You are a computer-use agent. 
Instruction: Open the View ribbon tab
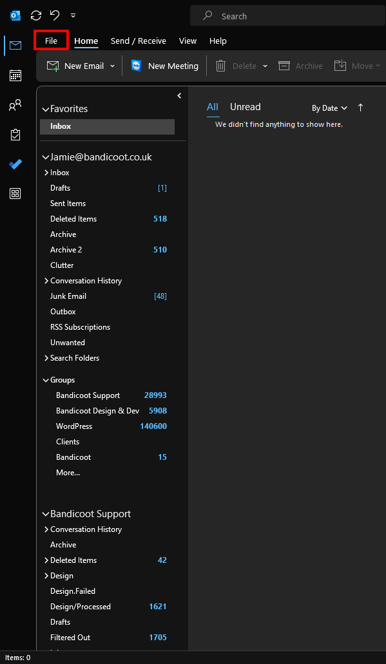[x=188, y=41]
